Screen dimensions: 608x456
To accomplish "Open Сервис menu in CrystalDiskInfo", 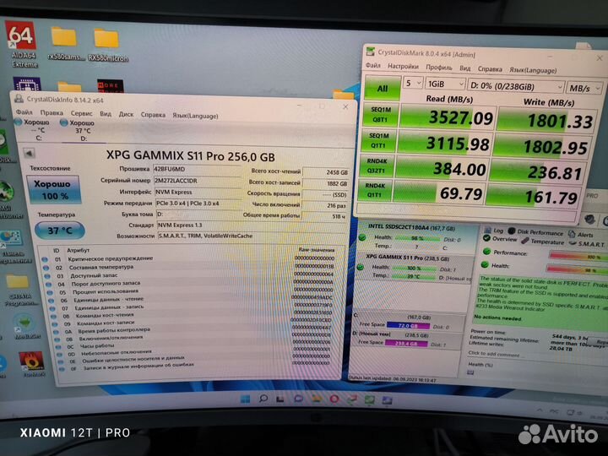I will pyautogui.click(x=81, y=113).
